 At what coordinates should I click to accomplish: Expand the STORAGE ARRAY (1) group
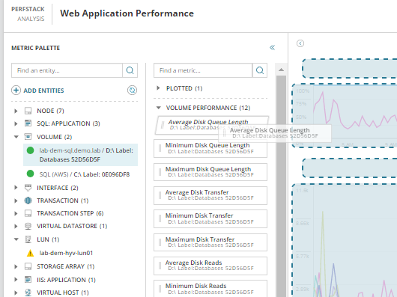coord(16,266)
